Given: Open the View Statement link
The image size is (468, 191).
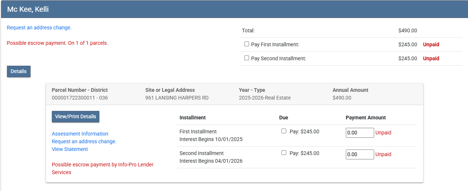Looking at the screenshot, I should point(70,149).
